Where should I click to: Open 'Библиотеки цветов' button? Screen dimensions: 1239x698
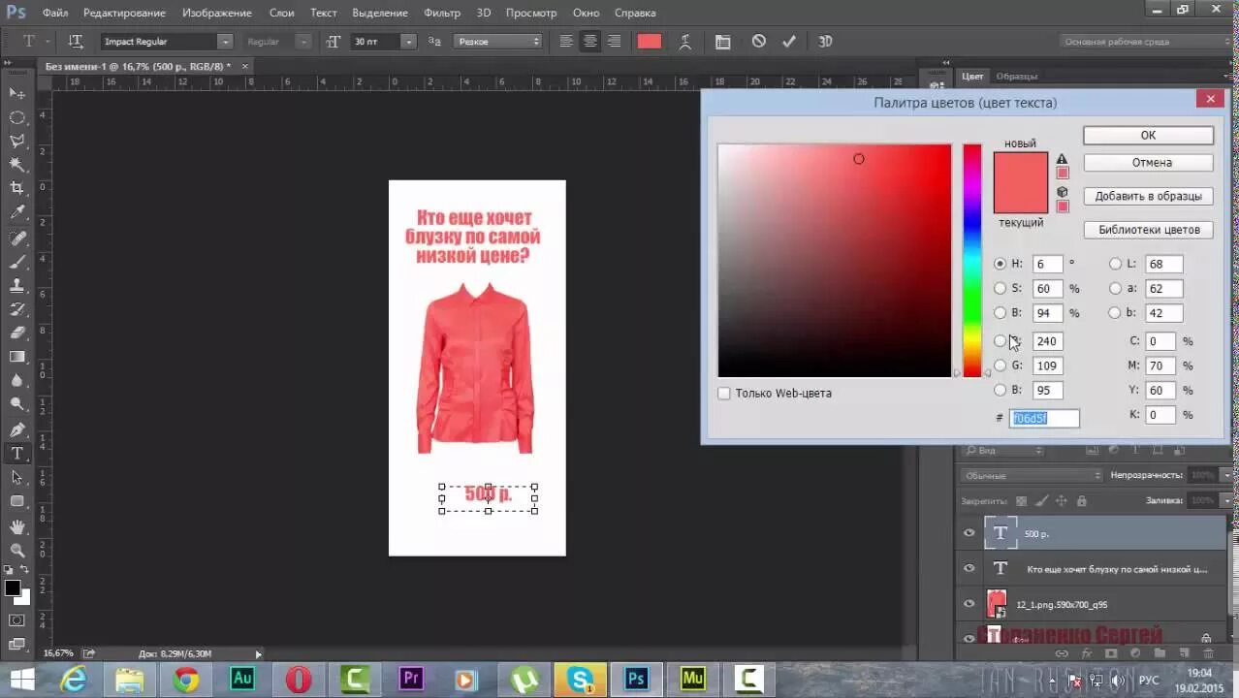1148,230
